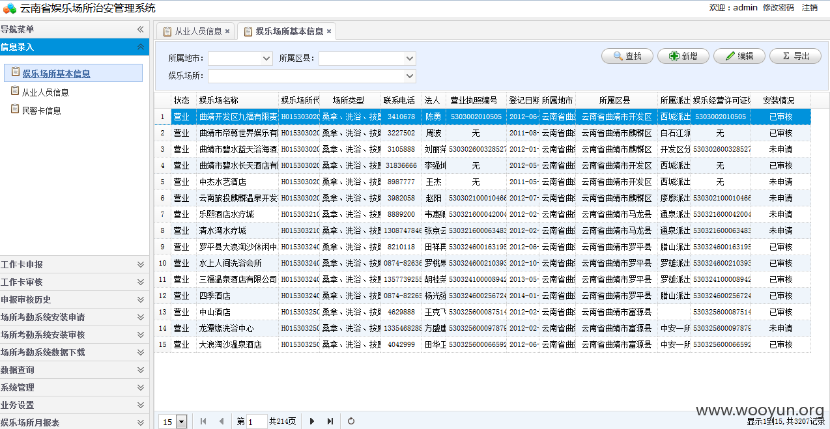Image resolution: width=830 pixels, height=429 pixels.
Task: Click the 从业人员信息 document icon in sidebar
Action: [x=15, y=91]
